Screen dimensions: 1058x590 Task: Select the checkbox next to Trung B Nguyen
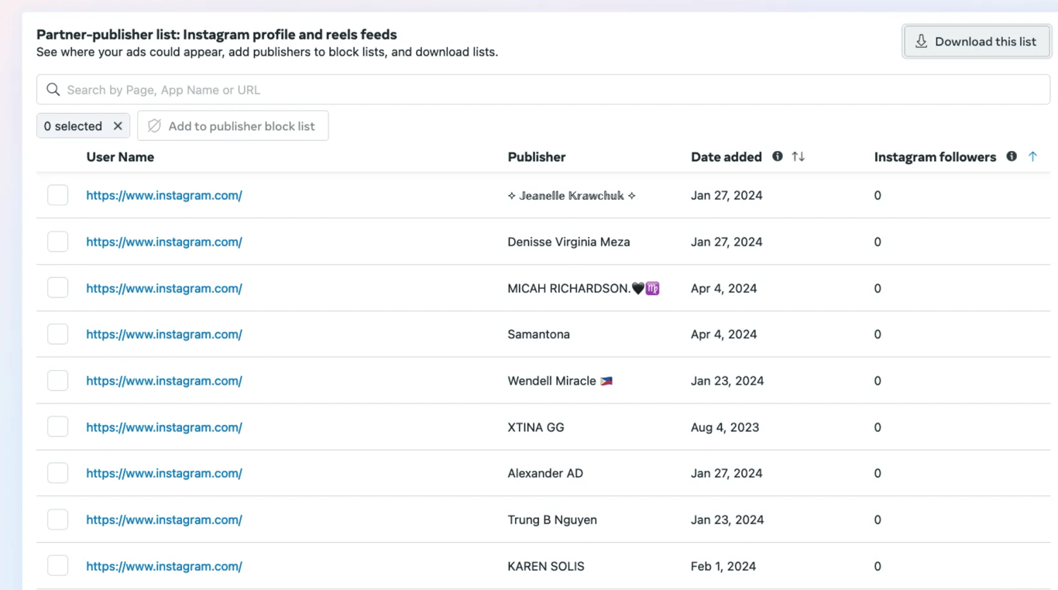click(x=57, y=519)
